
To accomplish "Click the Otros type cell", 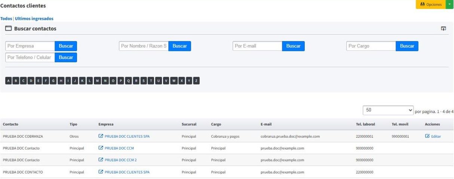I will pos(74,136).
